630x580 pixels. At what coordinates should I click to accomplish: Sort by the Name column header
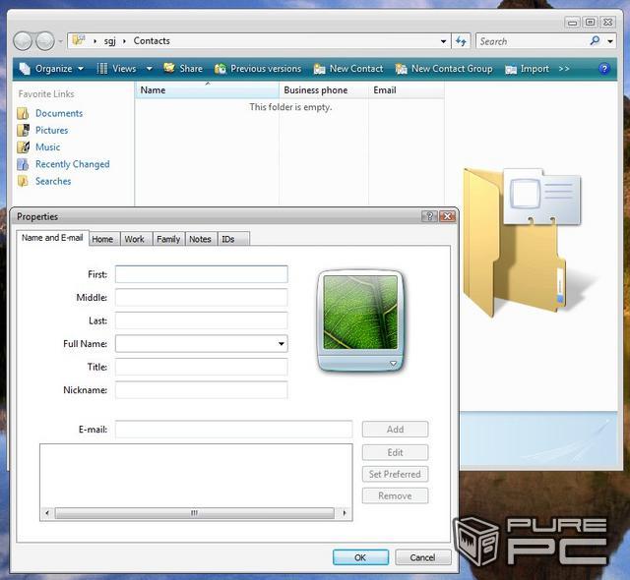[207, 90]
